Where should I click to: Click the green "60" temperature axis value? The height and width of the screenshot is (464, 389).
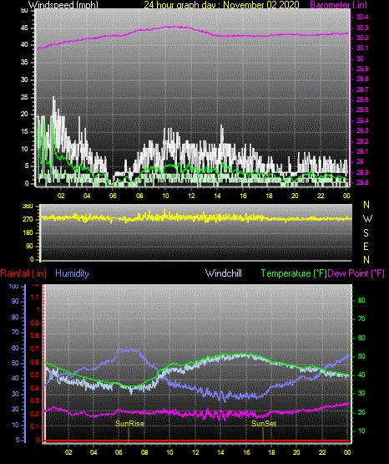(x=361, y=338)
